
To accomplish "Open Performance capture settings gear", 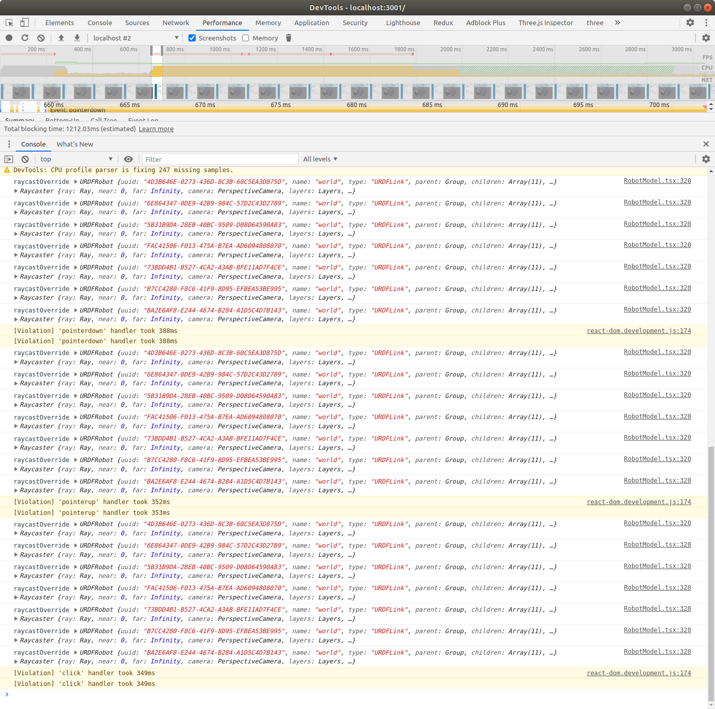I will pos(706,38).
